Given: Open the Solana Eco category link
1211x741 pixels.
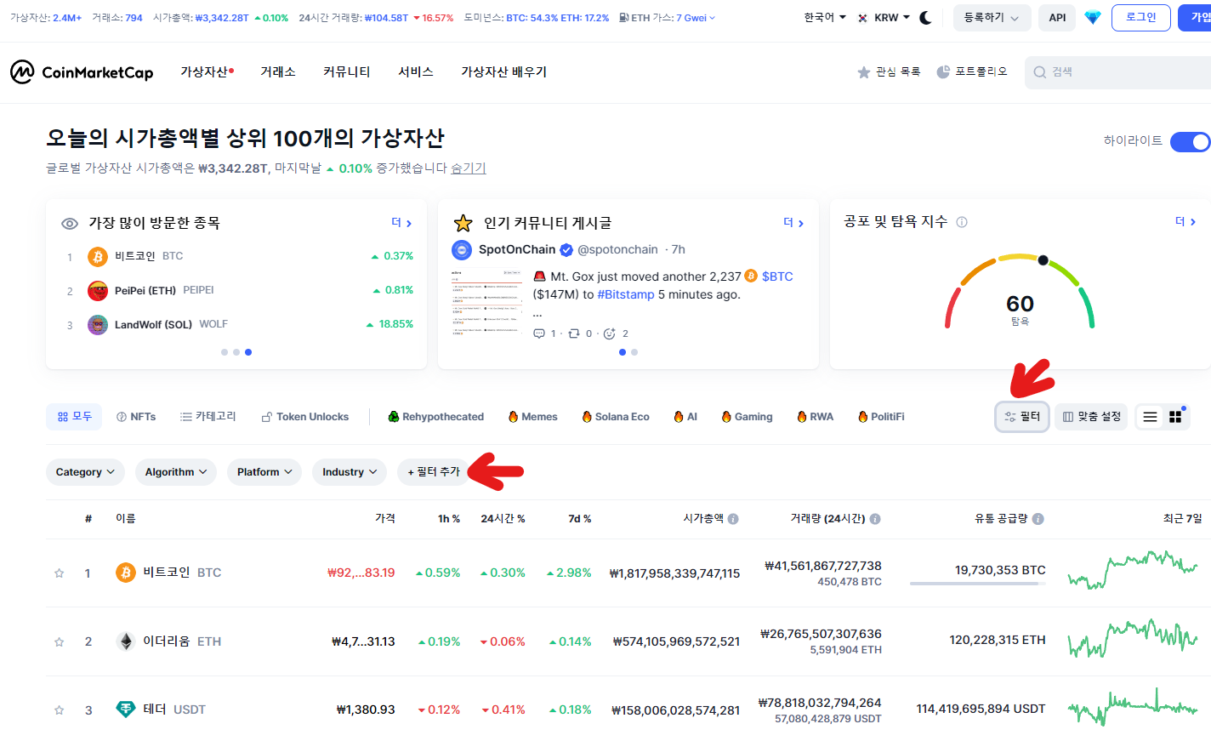Looking at the screenshot, I should tap(616, 417).
